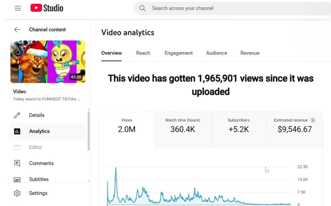
Task: Open the hamburger navigation menu
Action: [18, 8]
